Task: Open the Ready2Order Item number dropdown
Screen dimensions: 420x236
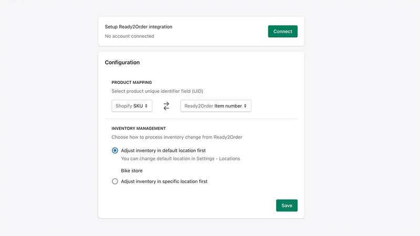Action: point(216,106)
